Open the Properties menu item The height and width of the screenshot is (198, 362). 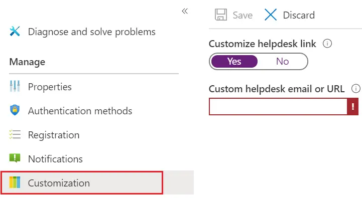pyautogui.click(x=50, y=87)
